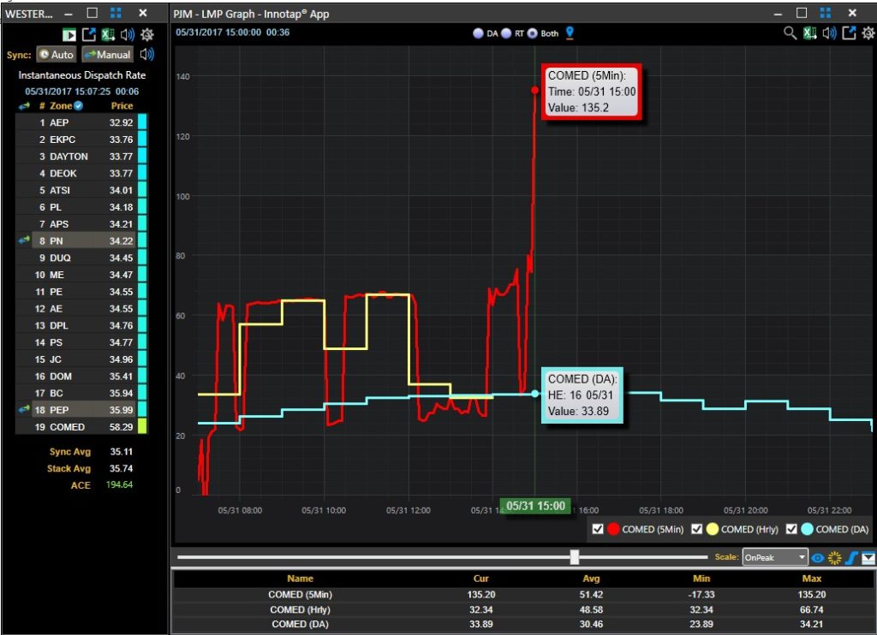877x635 pixels.
Task: Click the blue tile grid icon in Western title bar
Action: pos(116,13)
